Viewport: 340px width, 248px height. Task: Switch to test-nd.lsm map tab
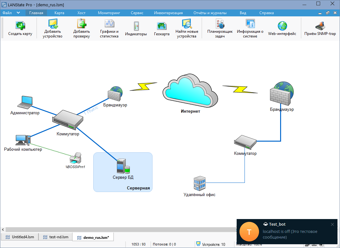[x=56, y=237]
